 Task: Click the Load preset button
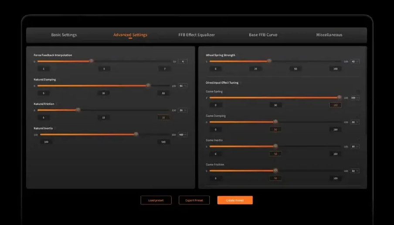click(x=156, y=200)
